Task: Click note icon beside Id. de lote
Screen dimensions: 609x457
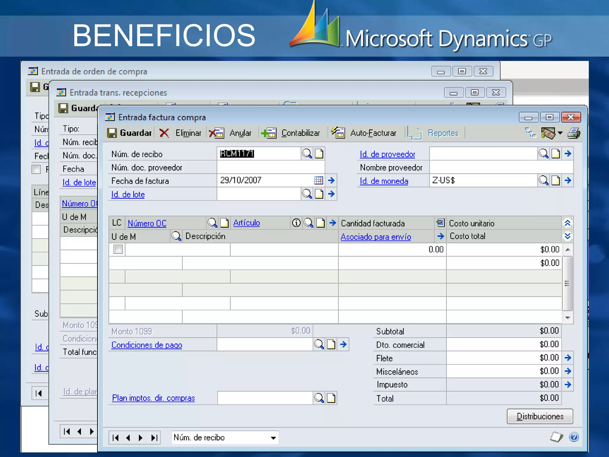Action: click(319, 194)
